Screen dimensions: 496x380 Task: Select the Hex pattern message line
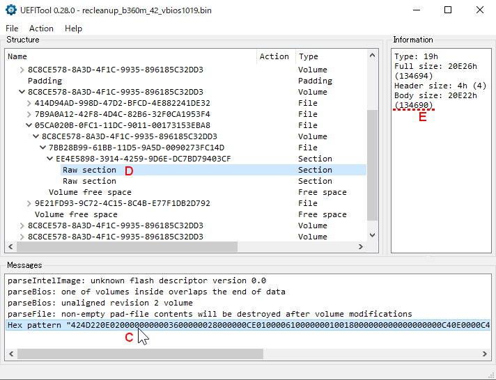click(x=244, y=325)
